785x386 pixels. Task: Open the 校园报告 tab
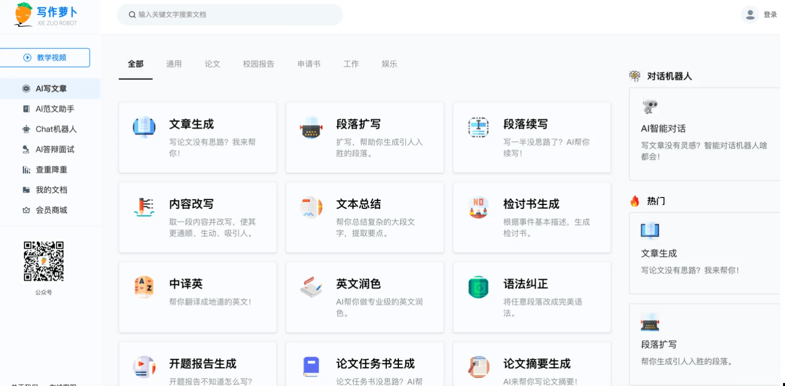pyautogui.click(x=258, y=64)
